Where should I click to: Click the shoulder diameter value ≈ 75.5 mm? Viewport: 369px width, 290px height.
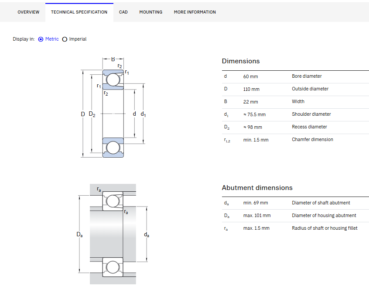254,114
